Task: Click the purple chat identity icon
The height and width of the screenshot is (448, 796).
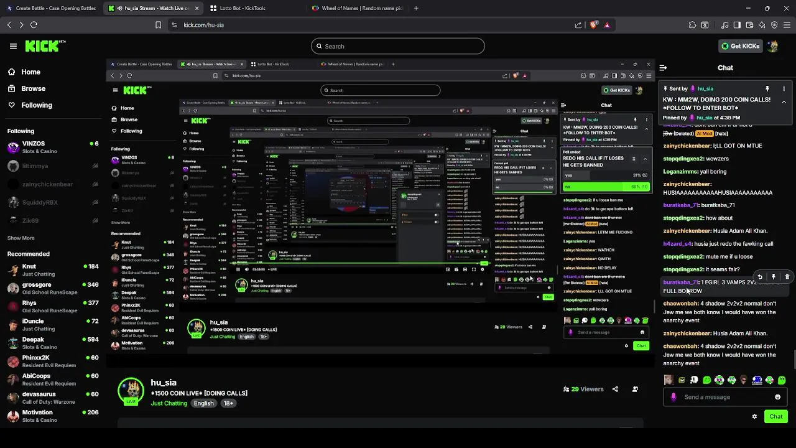Action: click(x=673, y=397)
